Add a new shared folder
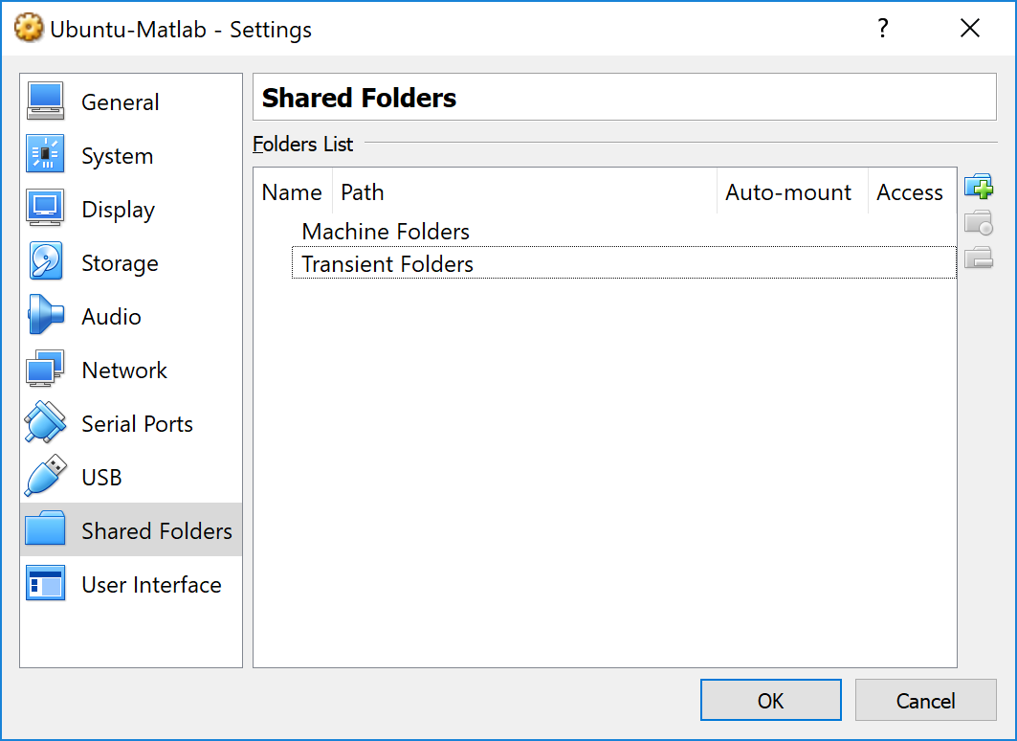1017x741 pixels. point(979,187)
